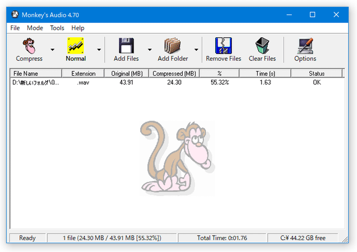Click the '1 file (24.30 MB / 43.91 MB' status pane
Screen dimensions: 357x252
[x=112, y=238]
